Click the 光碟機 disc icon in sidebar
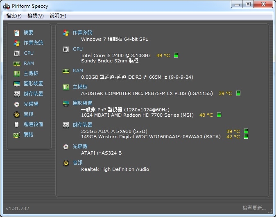Image resolution: width=276 pixels, height=217 pixels. pos(17,104)
